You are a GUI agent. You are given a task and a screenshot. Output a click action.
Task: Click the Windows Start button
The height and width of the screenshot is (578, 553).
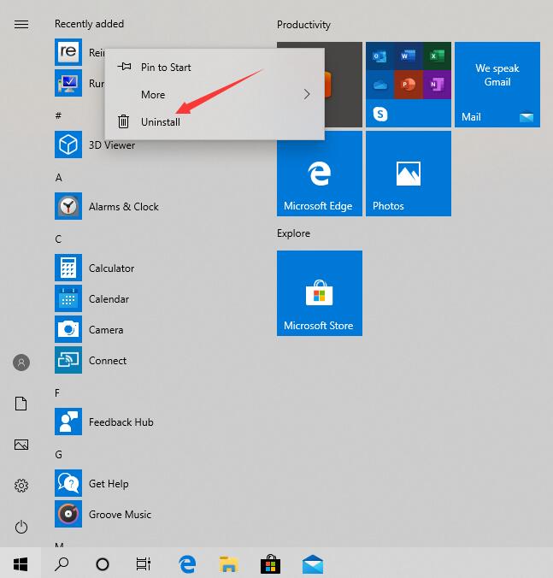21,563
